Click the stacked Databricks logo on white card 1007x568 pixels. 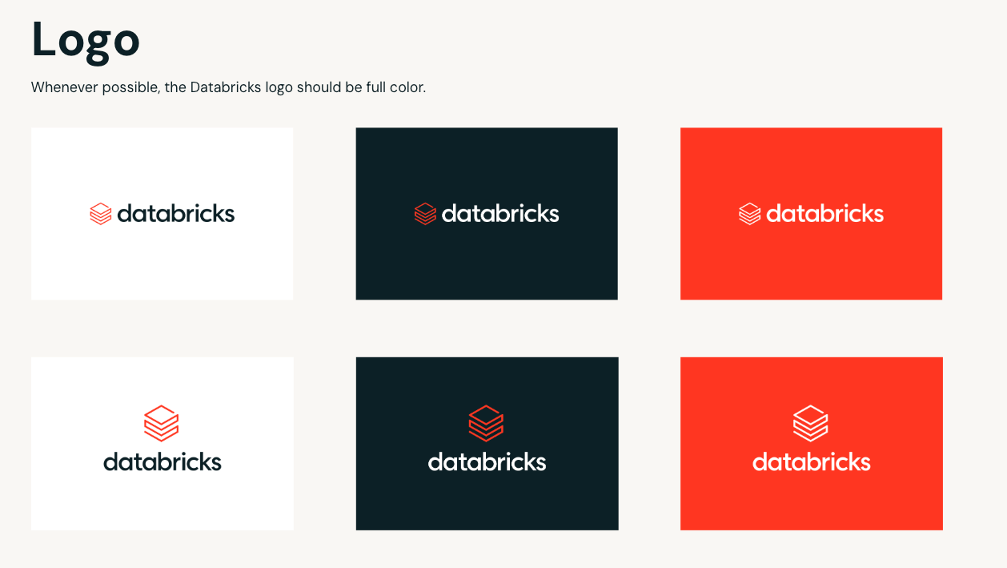pyautogui.click(x=162, y=438)
